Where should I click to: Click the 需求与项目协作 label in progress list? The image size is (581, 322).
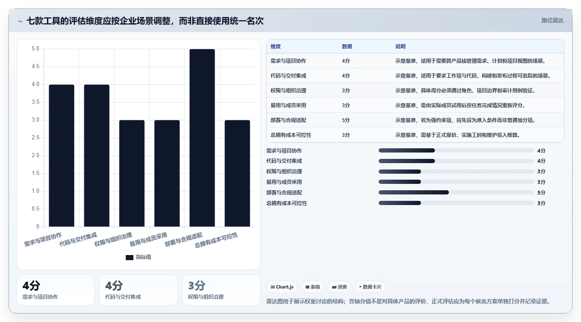click(284, 151)
